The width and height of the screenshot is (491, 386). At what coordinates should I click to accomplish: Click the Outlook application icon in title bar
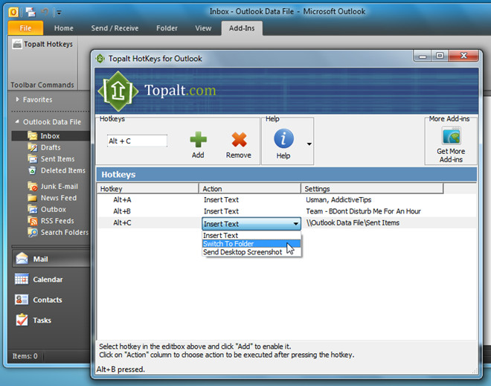tap(13, 12)
